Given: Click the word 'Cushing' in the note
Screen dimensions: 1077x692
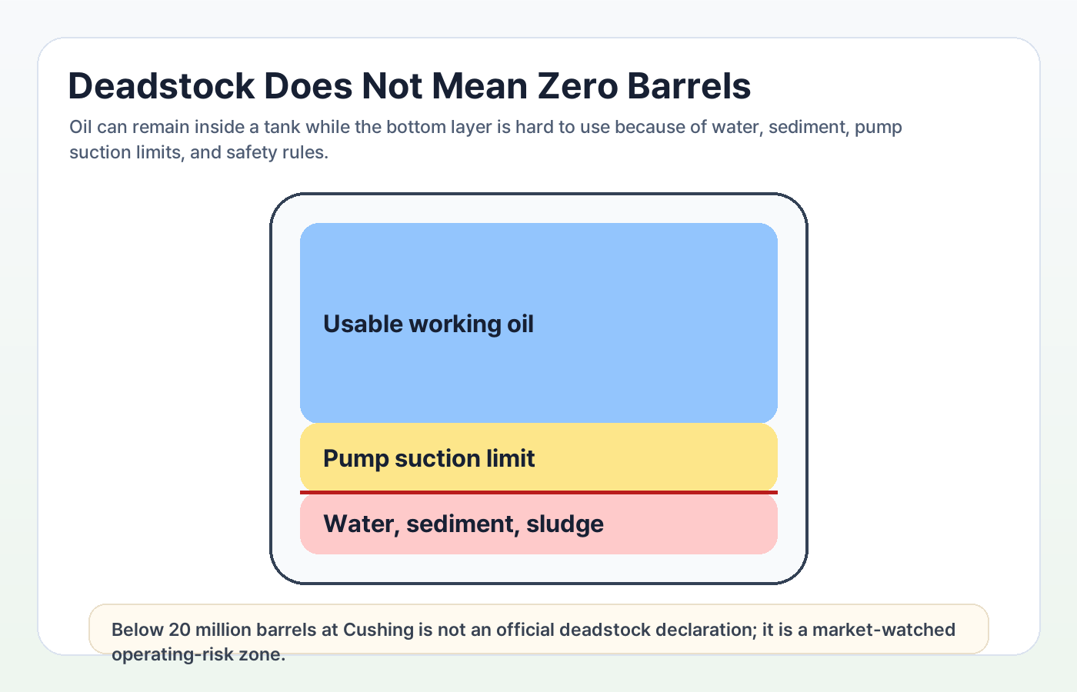Looking at the screenshot, I should point(378,630).
